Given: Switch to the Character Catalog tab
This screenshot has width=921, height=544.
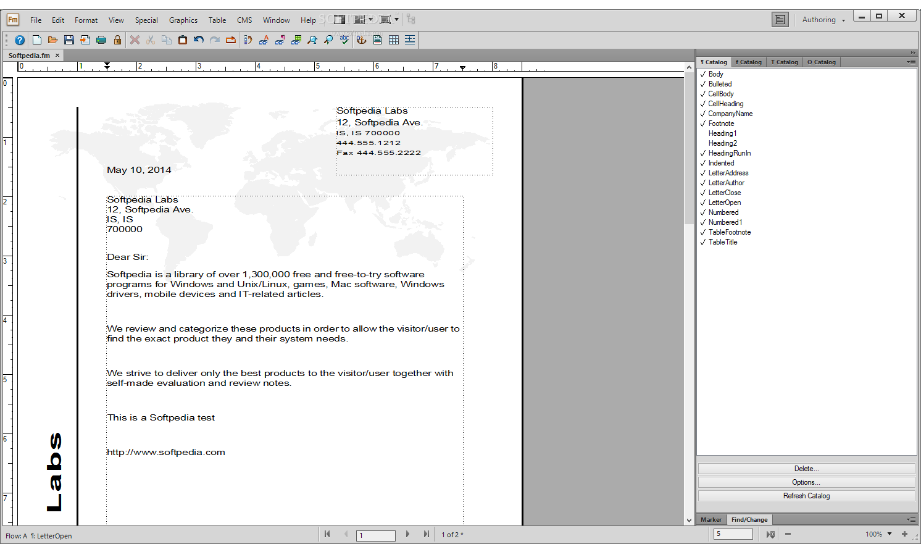Looking at the screenshot, I should tap(749, 62).
